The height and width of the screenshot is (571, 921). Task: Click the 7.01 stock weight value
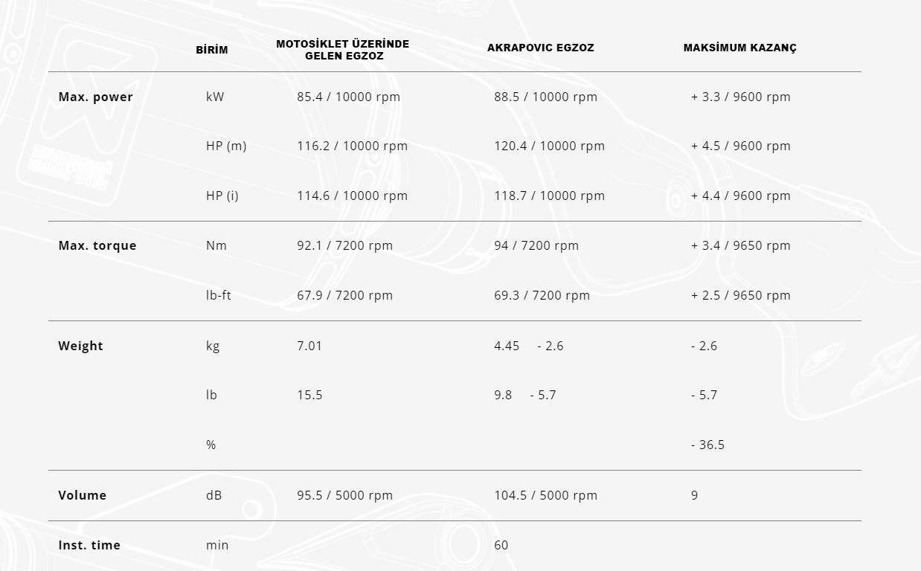tap(309, 346)
